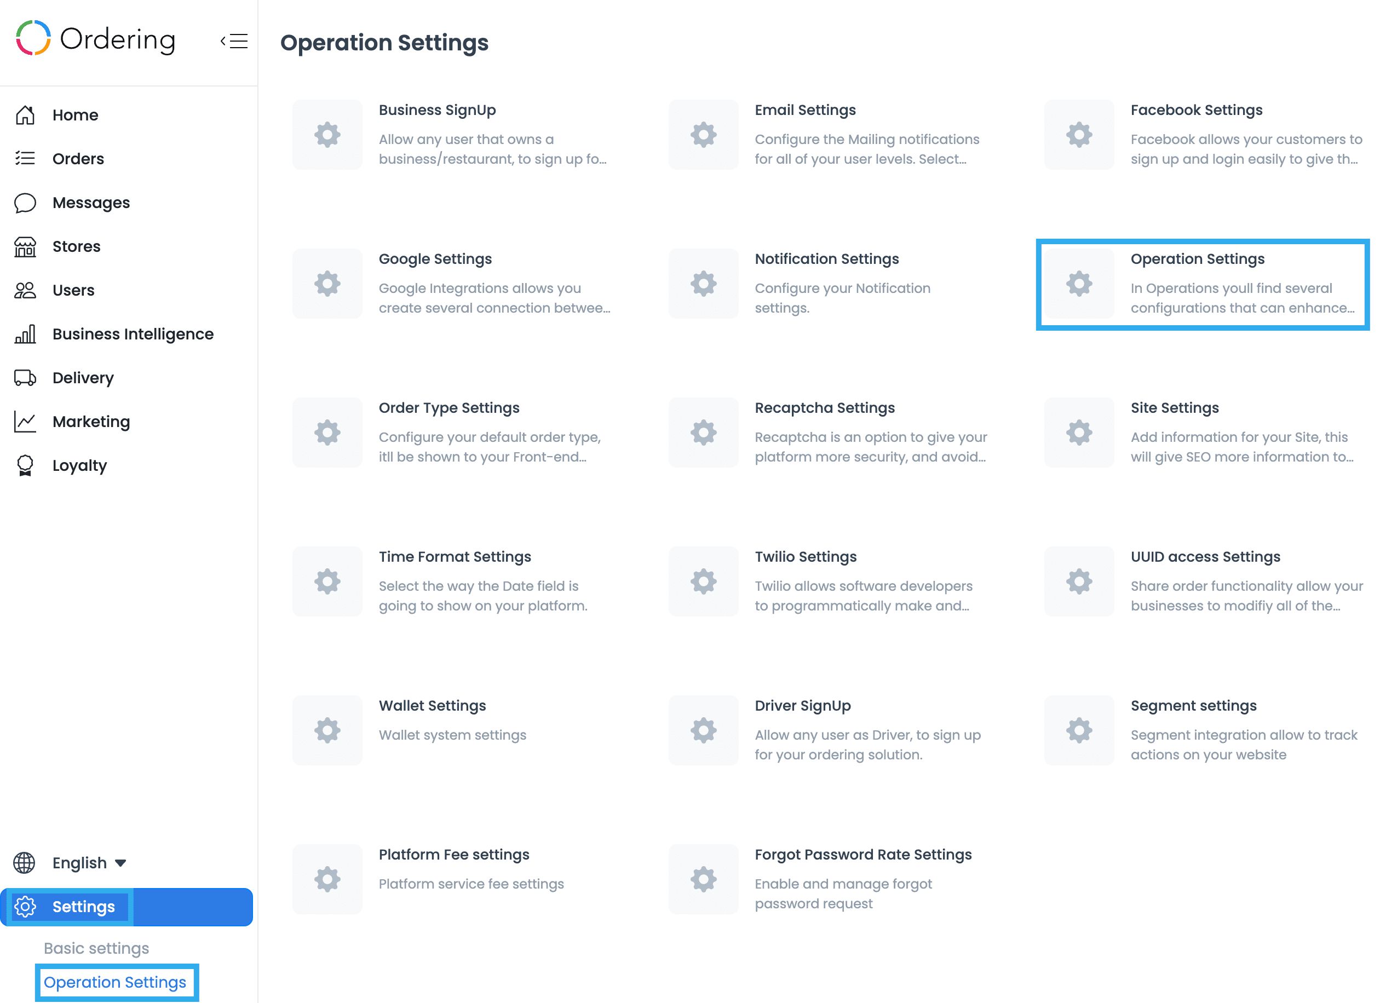Click the Messages chat bubble icon
The width and height of the screenshot is (1380, 1003).
click(x=25, y=203)
